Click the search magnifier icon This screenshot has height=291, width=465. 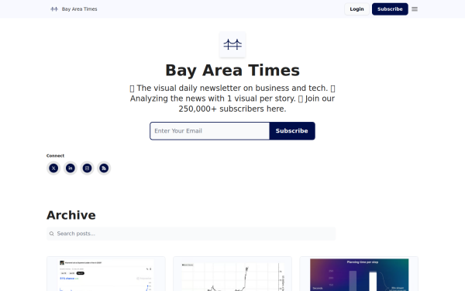click(x=52, y=234)
